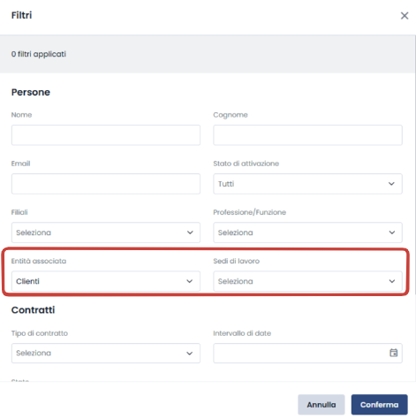
Task: Click into the Email input field
Action: [x=106, y=184]
